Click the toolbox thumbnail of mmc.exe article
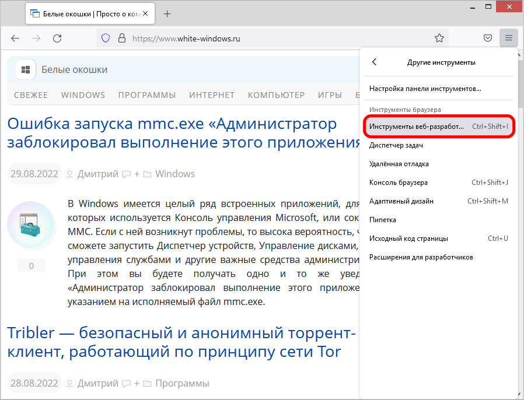Viewport: 524px width, 400px height. (x=30, y=224)
